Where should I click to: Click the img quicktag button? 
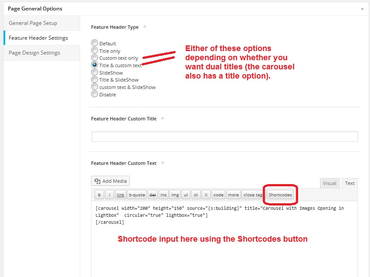175,195
